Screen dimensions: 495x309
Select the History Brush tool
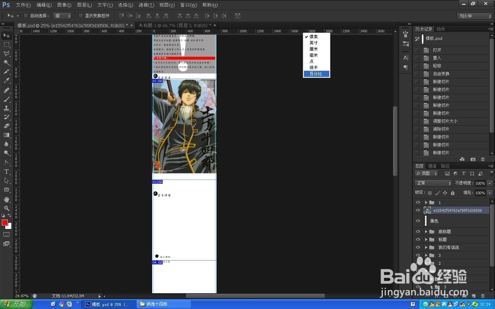(x=6, y=117)
